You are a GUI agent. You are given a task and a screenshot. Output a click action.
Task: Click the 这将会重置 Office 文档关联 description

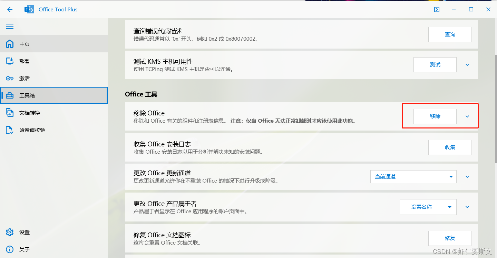167,242
